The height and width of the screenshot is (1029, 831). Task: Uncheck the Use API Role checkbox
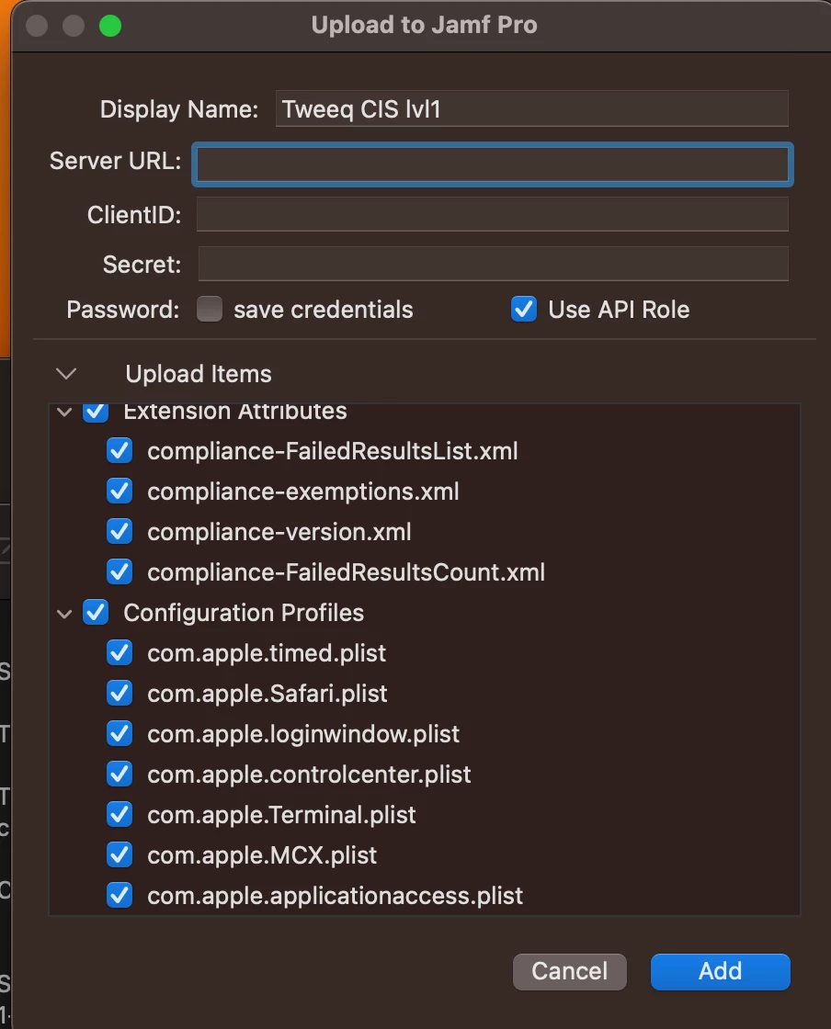pyautogui.click(x=524, y=309)
